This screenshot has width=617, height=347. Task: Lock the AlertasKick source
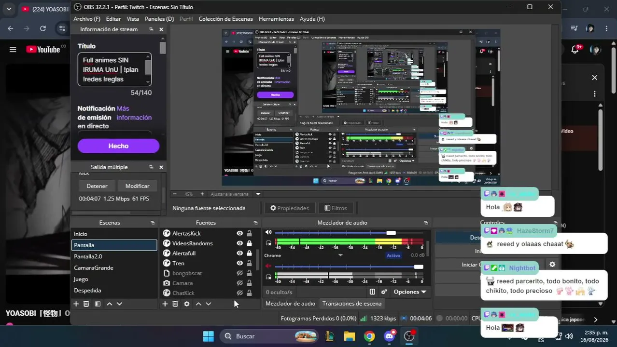pyautogui.click(x=249, y=233)
